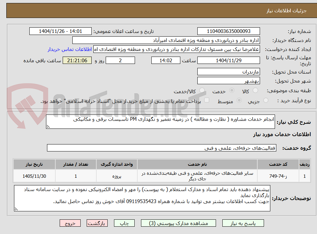Click the ایجاد کننده درخواست field

176,49
